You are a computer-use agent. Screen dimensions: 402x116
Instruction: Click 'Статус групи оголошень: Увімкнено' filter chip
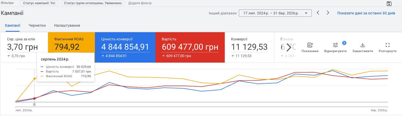(93, 3)
